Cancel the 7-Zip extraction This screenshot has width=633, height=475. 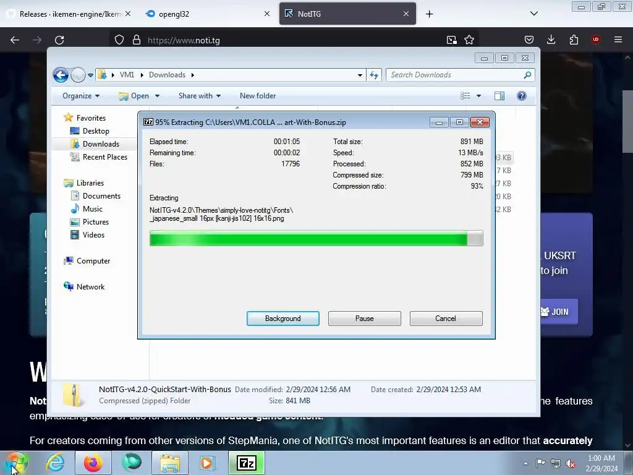(446, 319)
